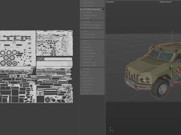Screen dimensions: 181x135
Task: Choose Set UVW from Projection menu entry
Action: pyautogui.click(x=92, y=9)
